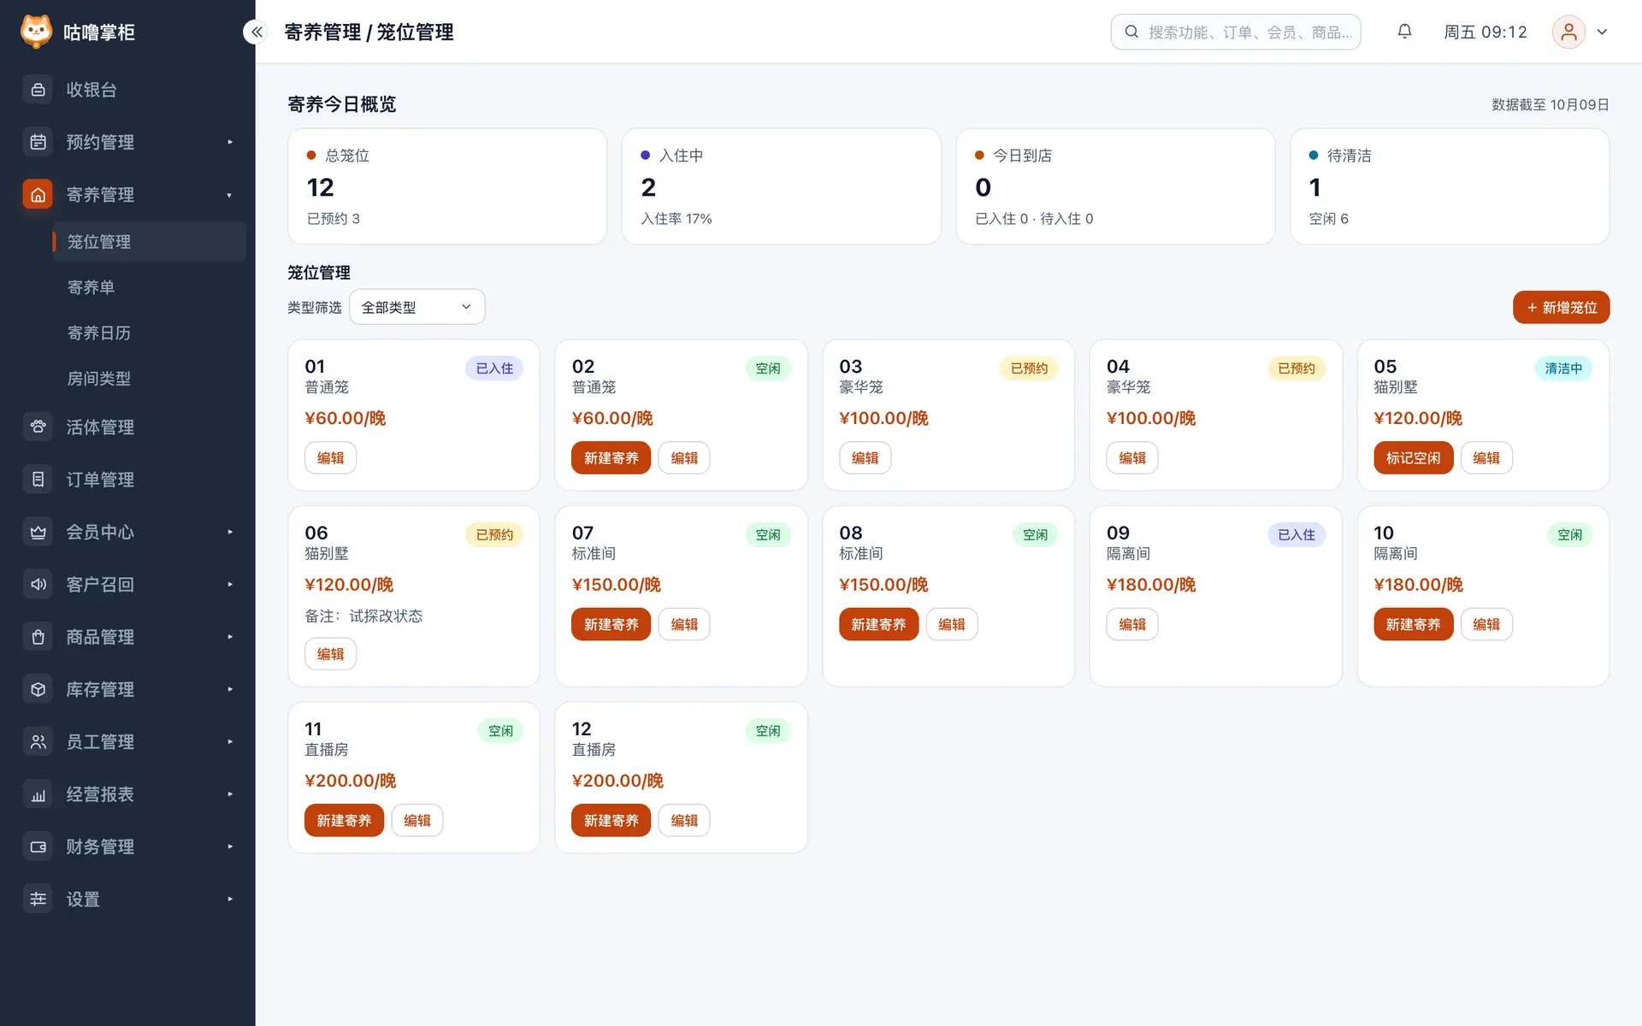Click the 备注：试探改状态 note text
Image resolution: width=1642 pixels, height=1026 pixels.
click(x=363, y=616)
